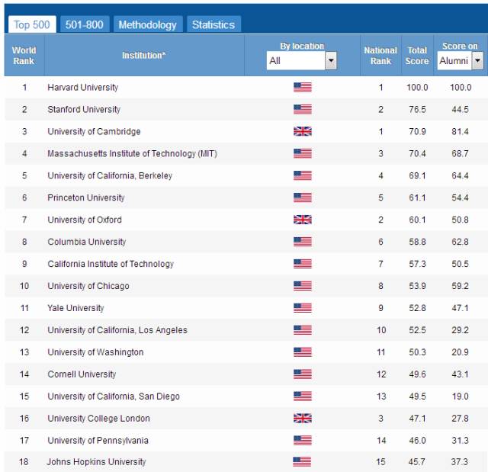
Task: Click UCLA's alumni score 29.2
Action: coord(460,330)
